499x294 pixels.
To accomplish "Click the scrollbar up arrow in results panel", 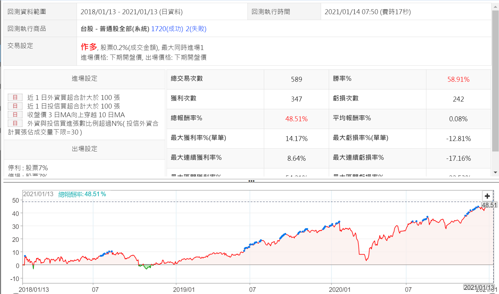I will [495, 7].
